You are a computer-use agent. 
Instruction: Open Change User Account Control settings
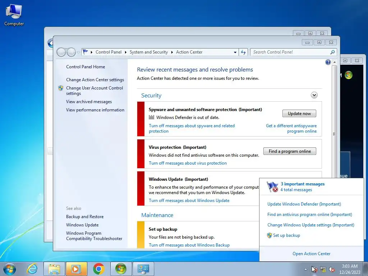click(x=95, y=91)
